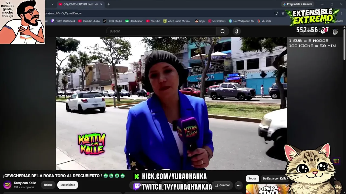Open the Koya bookmark
The image size is (346, 194).
200,21
